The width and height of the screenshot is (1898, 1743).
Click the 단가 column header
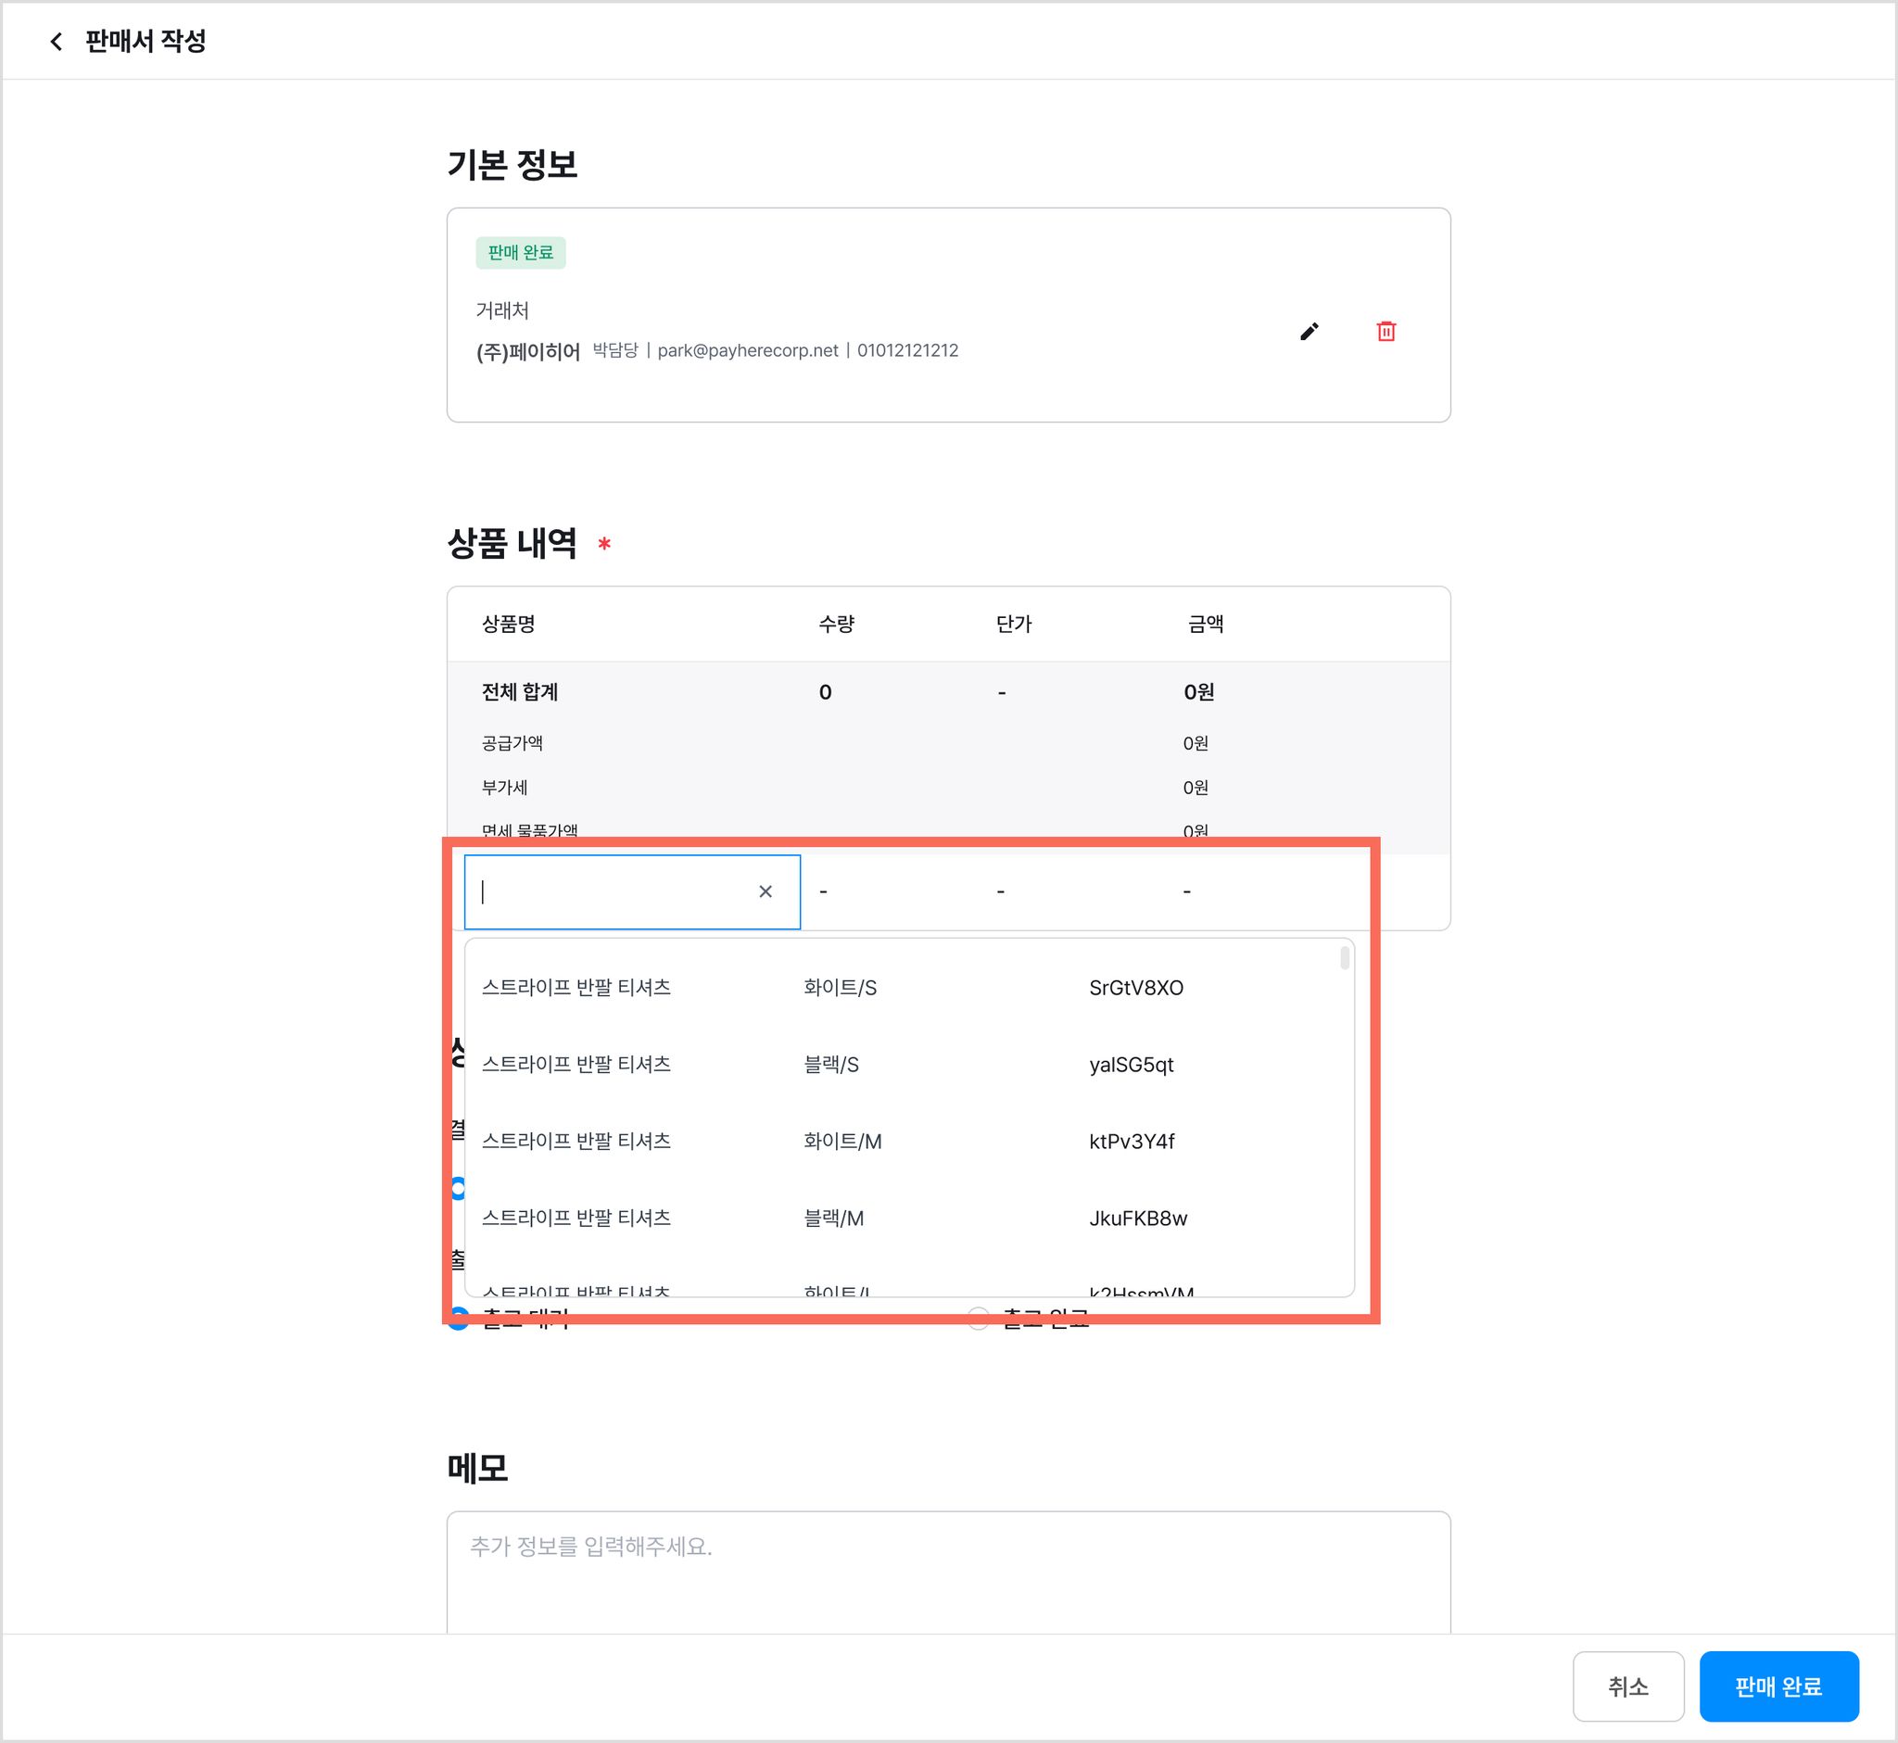click(1014, 624)
